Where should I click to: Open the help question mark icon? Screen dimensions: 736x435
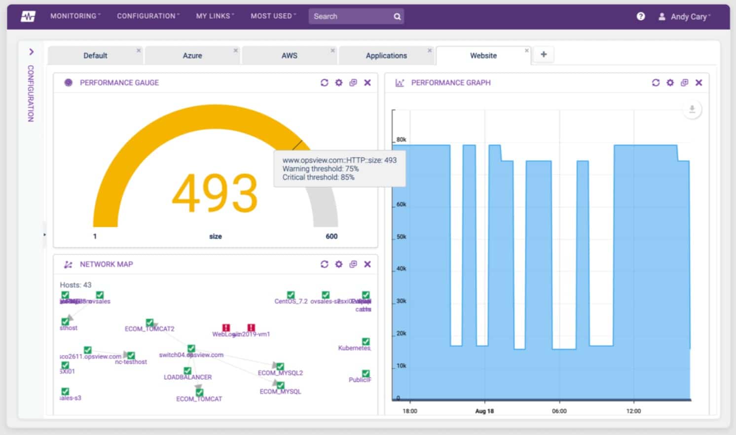coord(640,16)
